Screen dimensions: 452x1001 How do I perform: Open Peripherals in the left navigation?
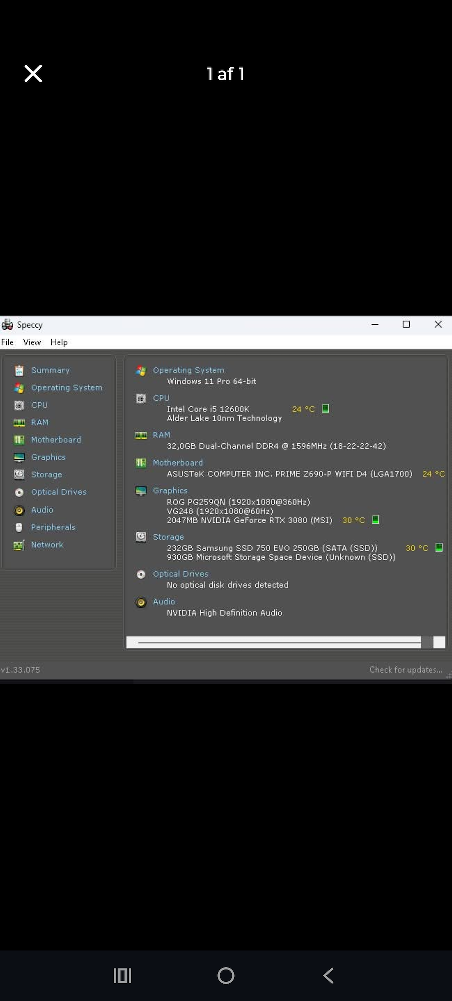pos(53,527)
